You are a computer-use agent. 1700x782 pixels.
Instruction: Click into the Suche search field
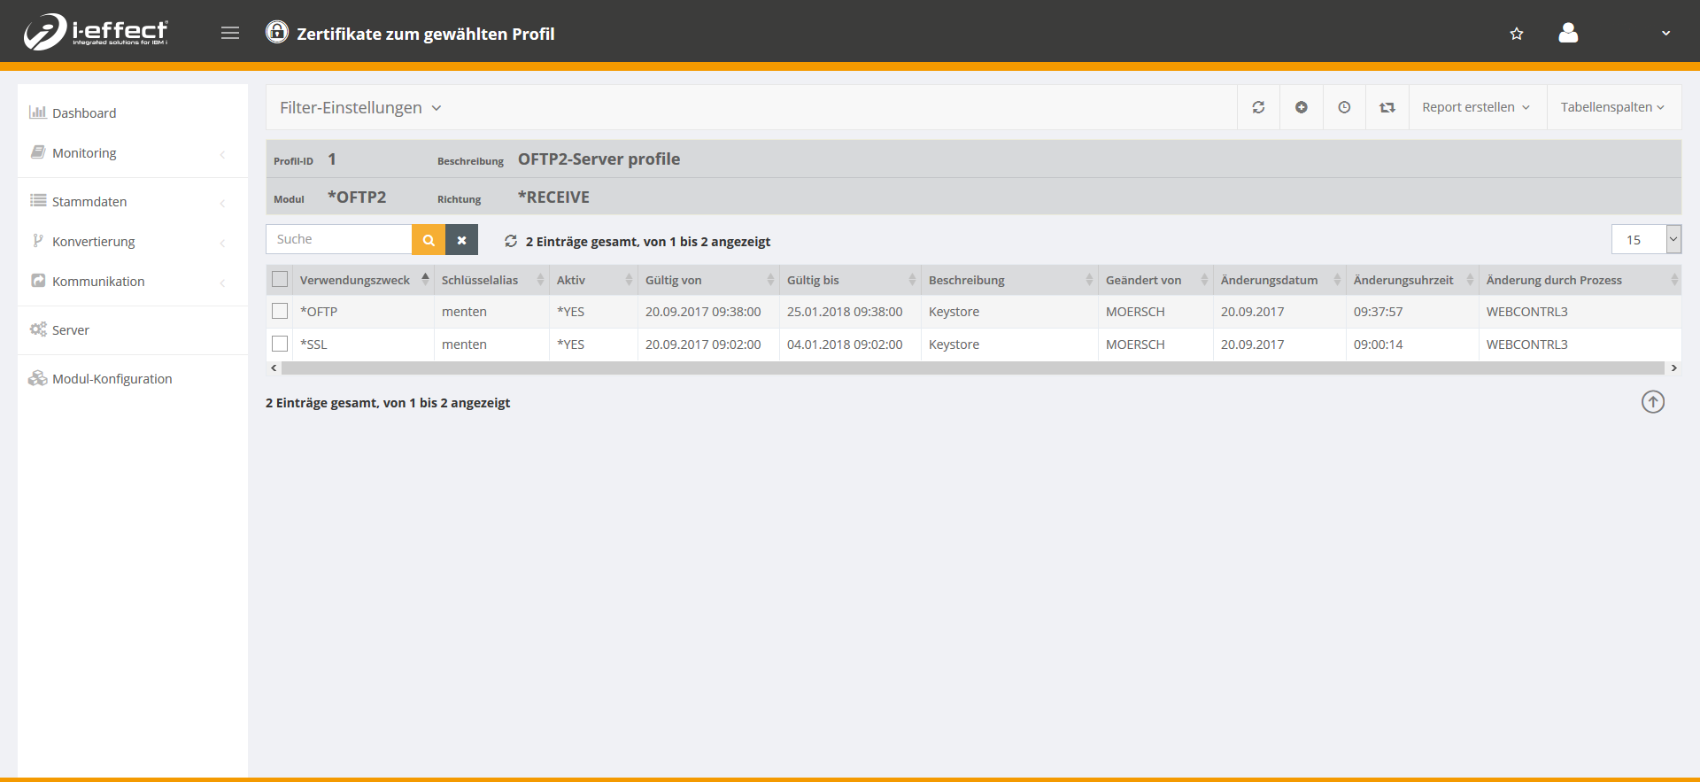339,239
